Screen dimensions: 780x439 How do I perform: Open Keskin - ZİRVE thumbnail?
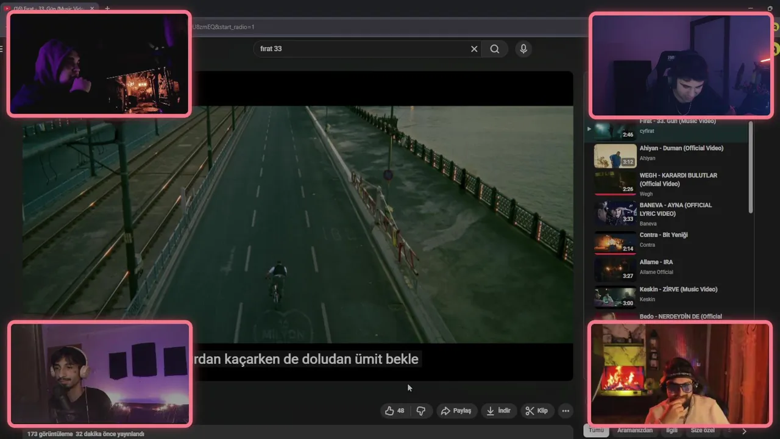pyautogui.click(x=615, y=296)
